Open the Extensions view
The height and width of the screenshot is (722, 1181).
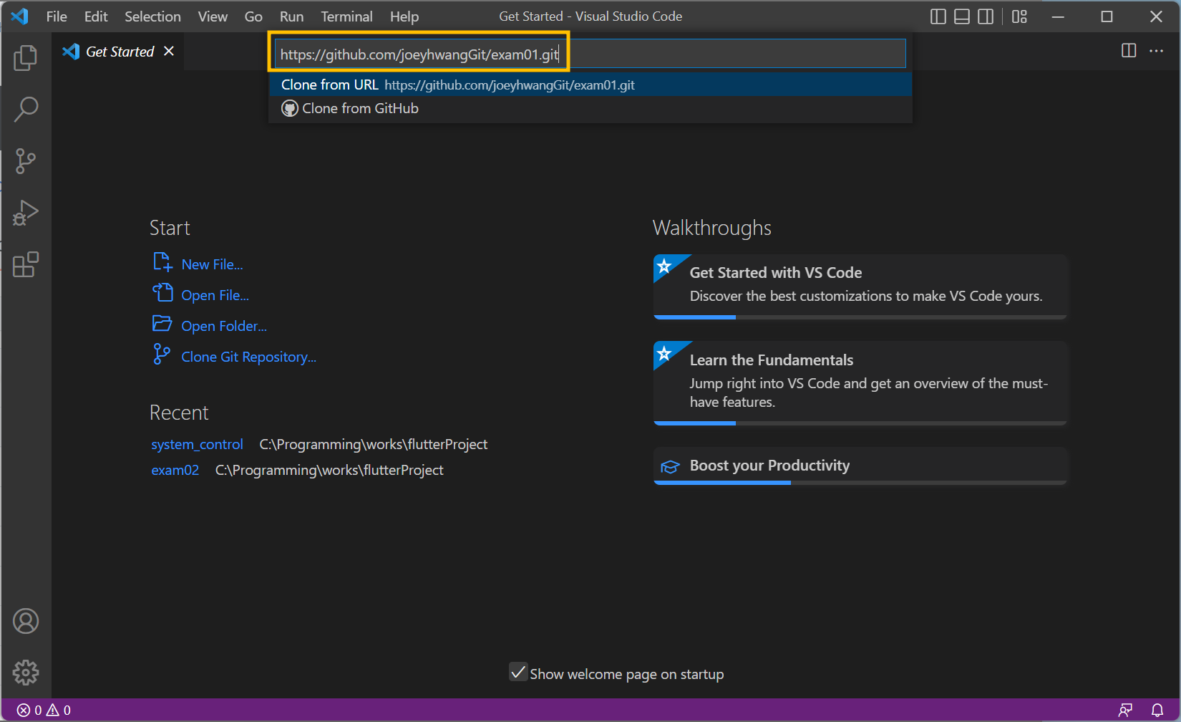coord(26,264)
